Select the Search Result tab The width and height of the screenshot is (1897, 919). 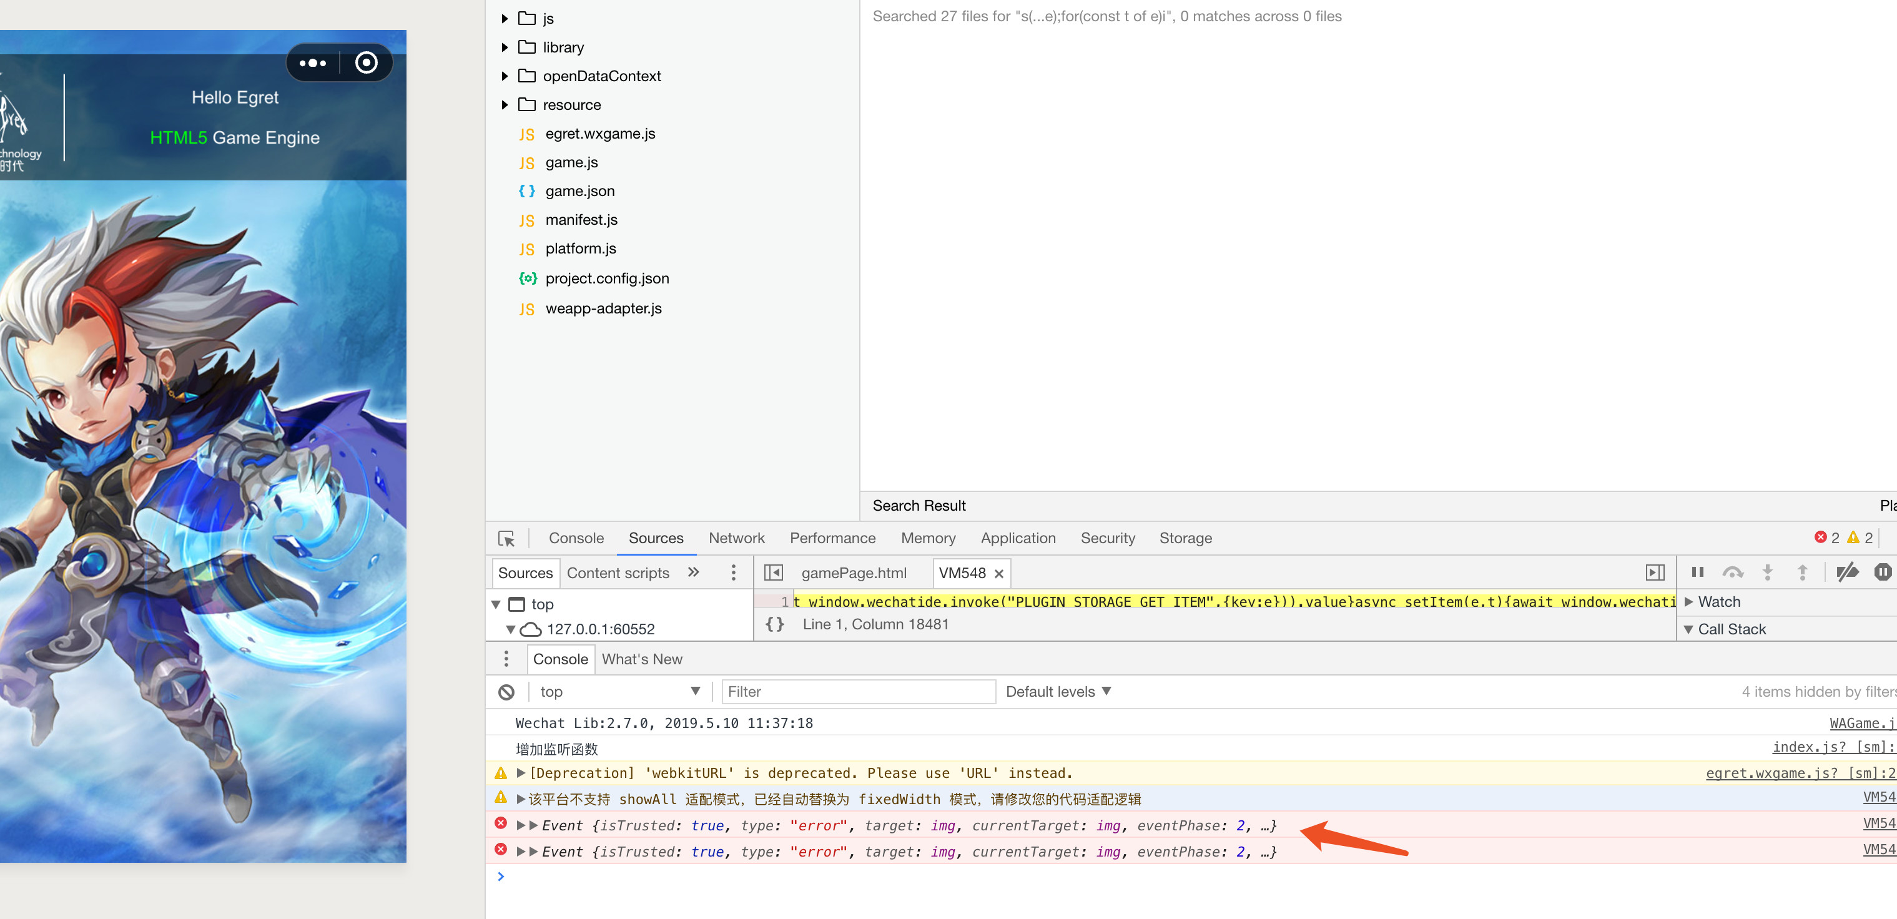(919, 506)
